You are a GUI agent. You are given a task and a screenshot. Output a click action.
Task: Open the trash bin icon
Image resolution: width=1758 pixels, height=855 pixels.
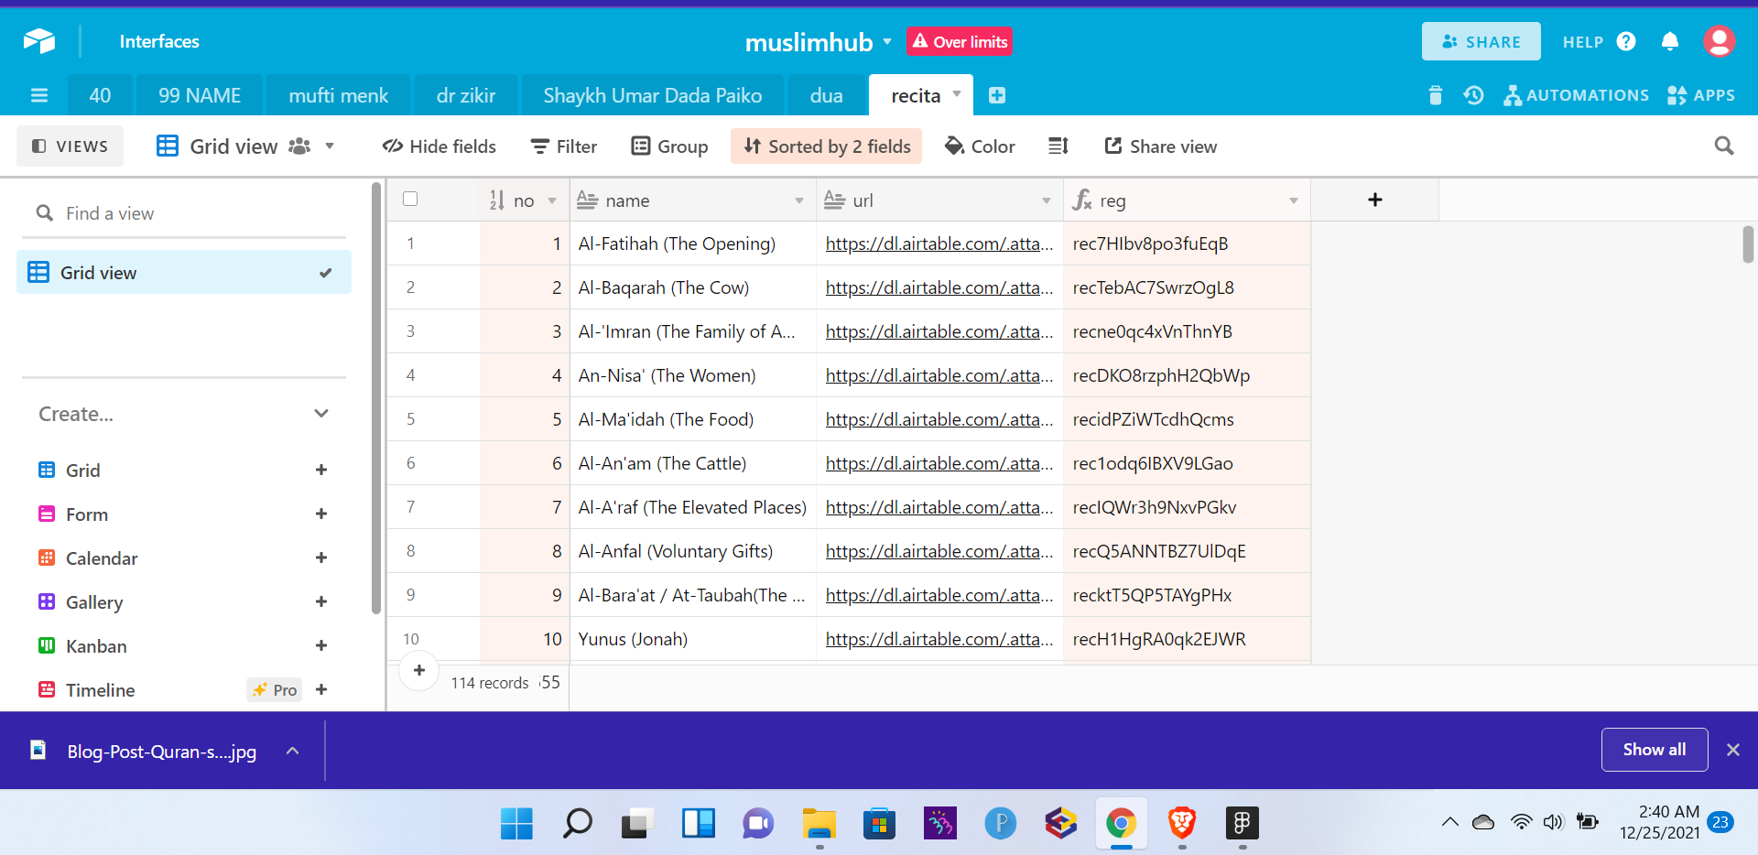point(1435,95)
